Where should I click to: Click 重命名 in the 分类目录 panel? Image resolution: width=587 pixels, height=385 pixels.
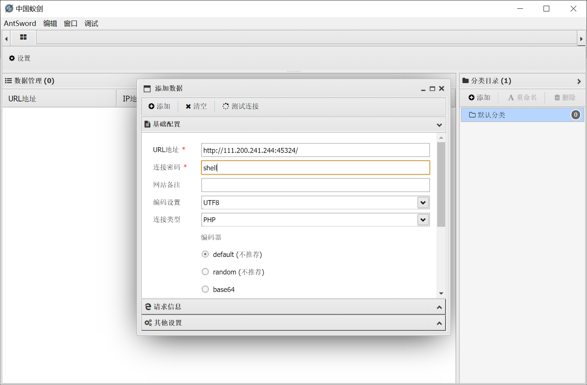(x=522, y=98)
